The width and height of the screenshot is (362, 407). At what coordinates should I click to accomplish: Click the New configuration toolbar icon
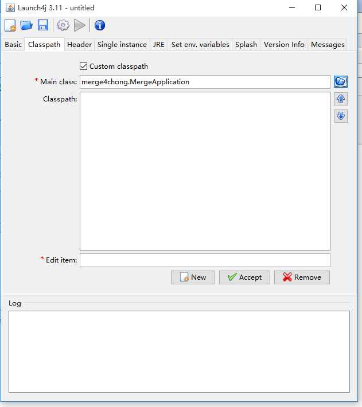pyautogui.click(x=10, y=25)
